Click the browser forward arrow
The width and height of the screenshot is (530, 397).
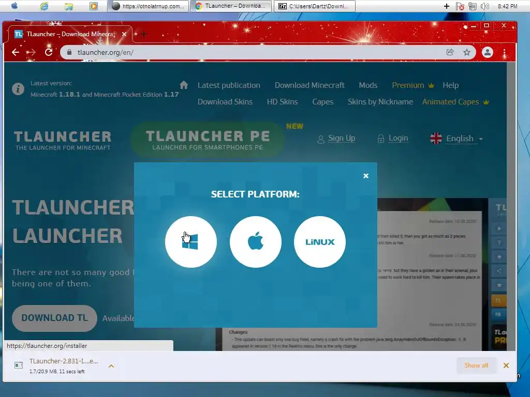pos(31,52)
